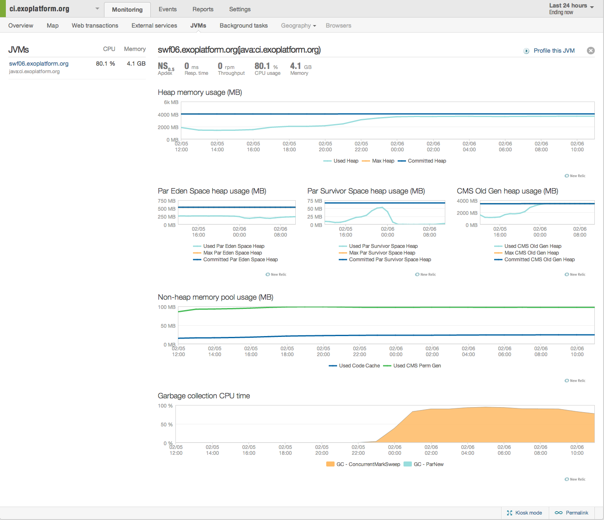Viewport: 604px width, 520px height.
Task: Click New Relic logo under Heap memory chart
Action: coord(575,176)
